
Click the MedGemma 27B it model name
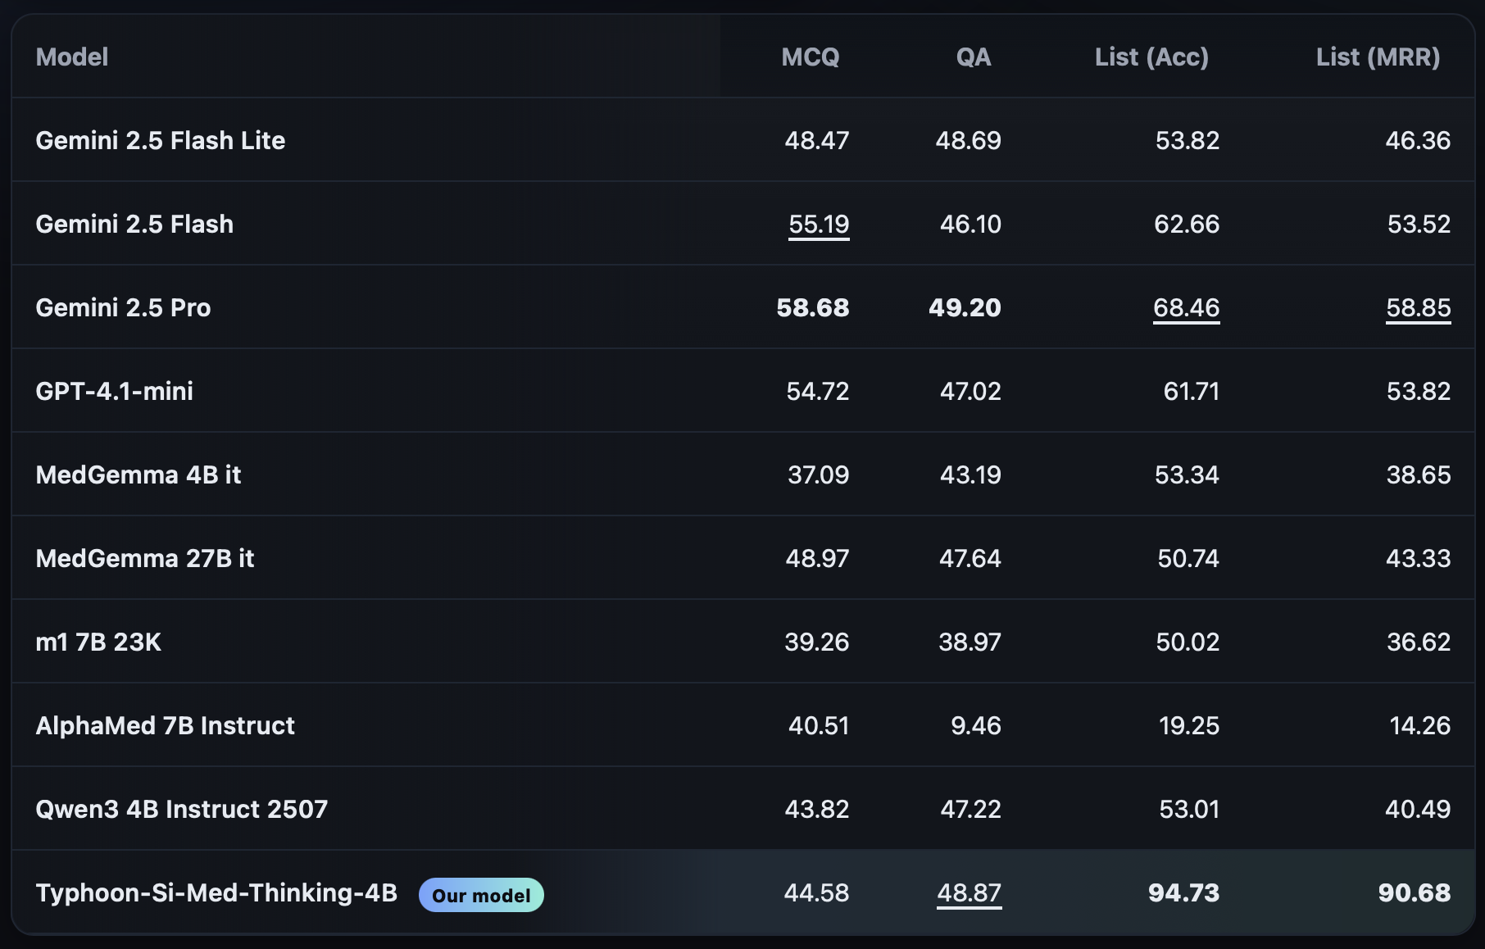145,559
